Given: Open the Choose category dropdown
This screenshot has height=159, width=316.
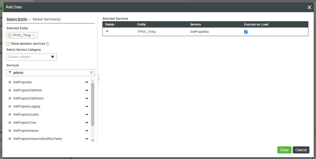Looking at the screenshot, I should point(32,57).
